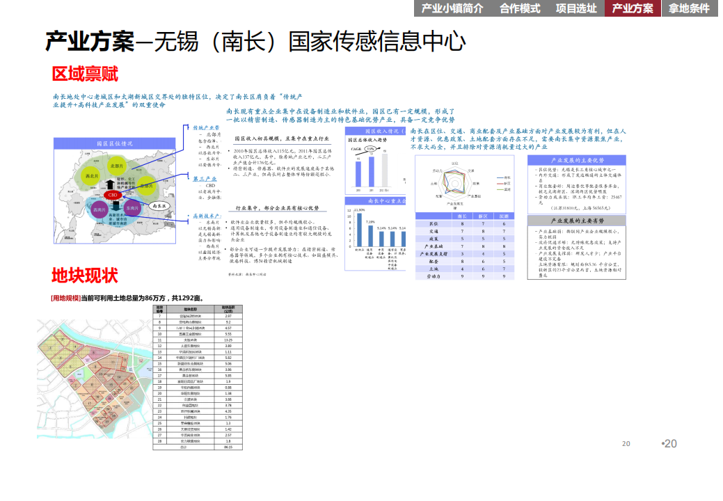
Task: Open the 产业小镇简介 tab
Action: point(452,8)
